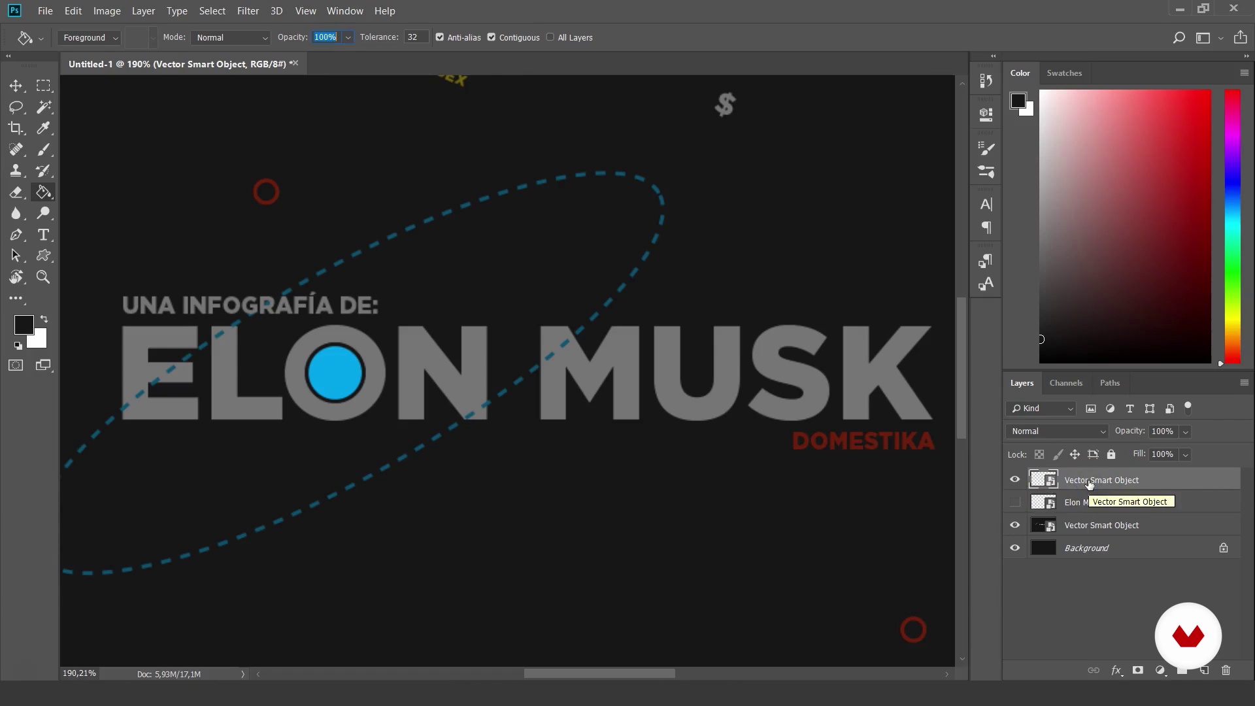Select the Custom Shape tool
Screen dimensions: 1255x706
coord(44,256)
